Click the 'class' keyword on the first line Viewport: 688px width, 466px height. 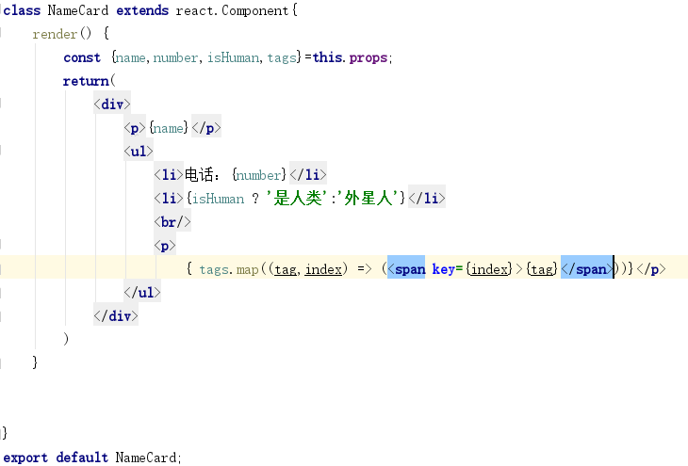pyautogui.click(x=22, y=10)
